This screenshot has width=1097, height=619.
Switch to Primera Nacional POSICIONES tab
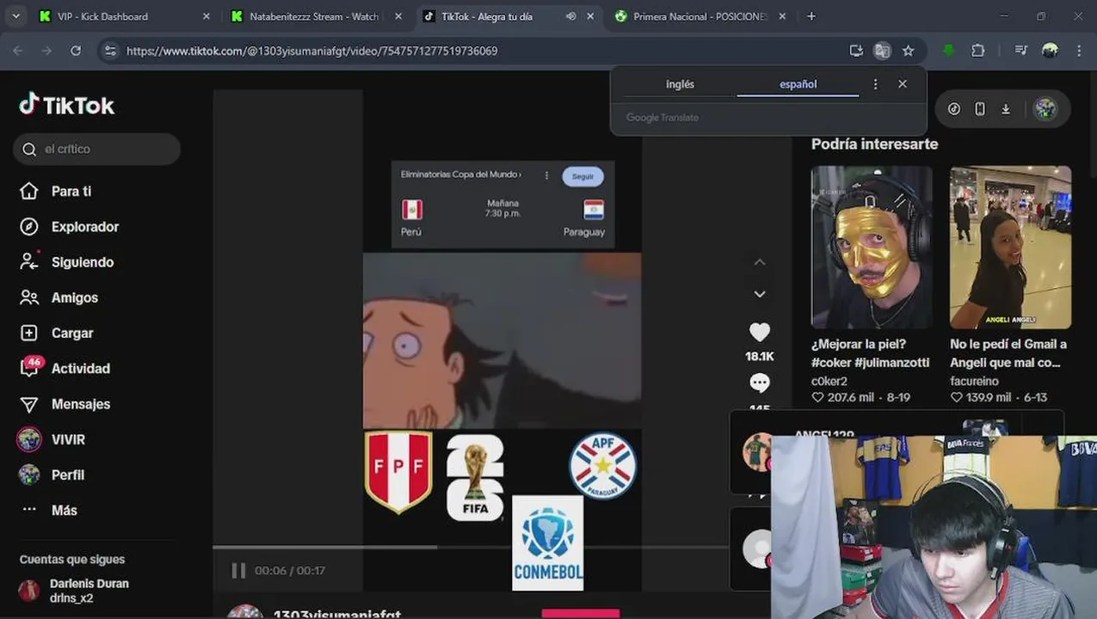click(699, 16)
